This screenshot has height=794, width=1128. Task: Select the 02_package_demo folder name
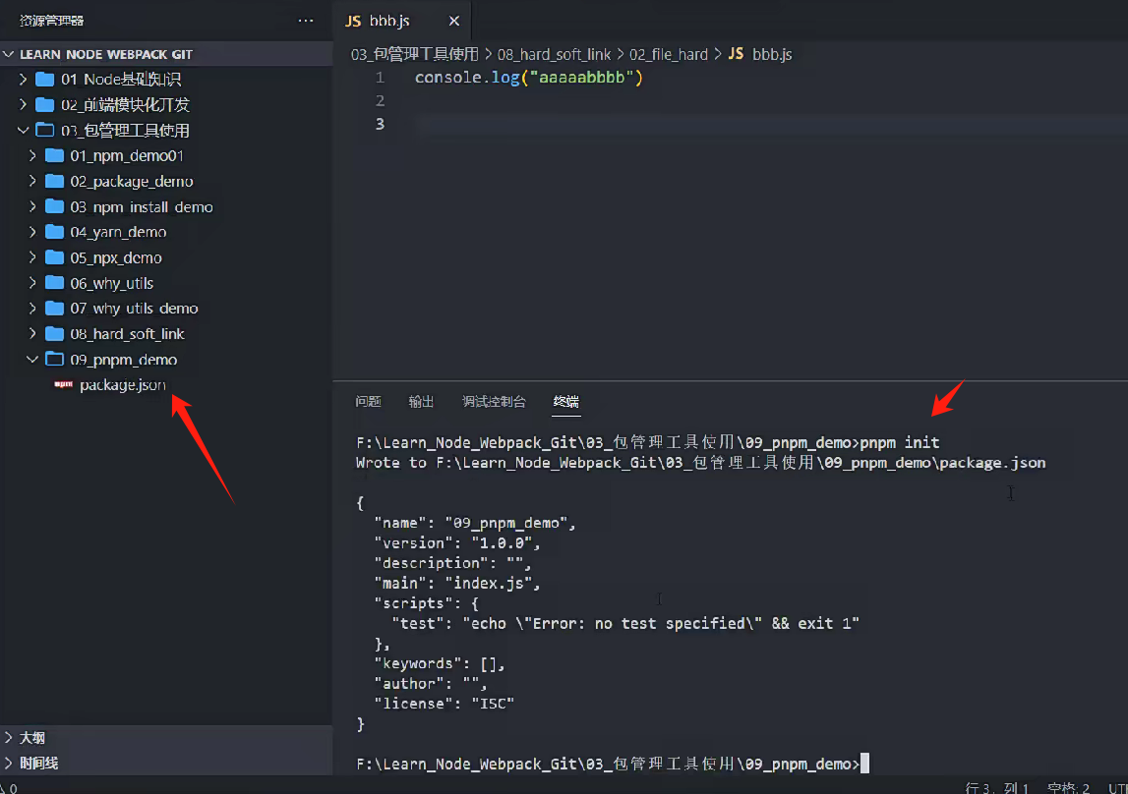click(x=132, y=181)
